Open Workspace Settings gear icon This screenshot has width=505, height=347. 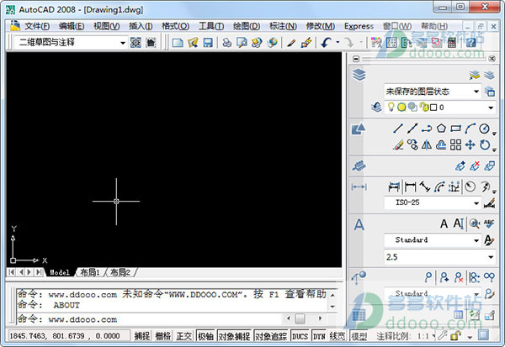point(136,43)
